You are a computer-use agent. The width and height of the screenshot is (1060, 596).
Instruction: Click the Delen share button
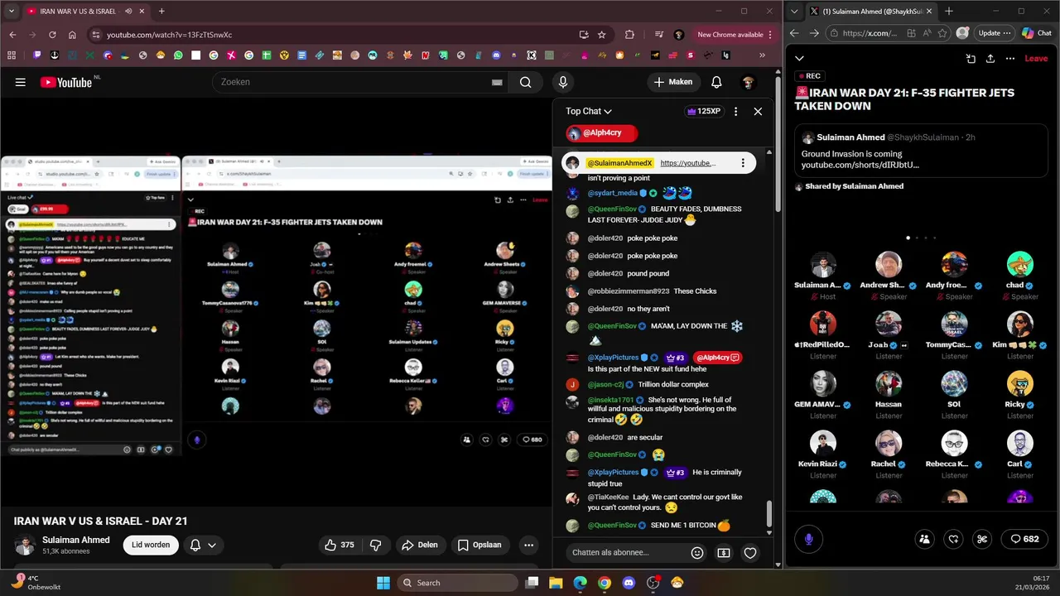(419, 545)
